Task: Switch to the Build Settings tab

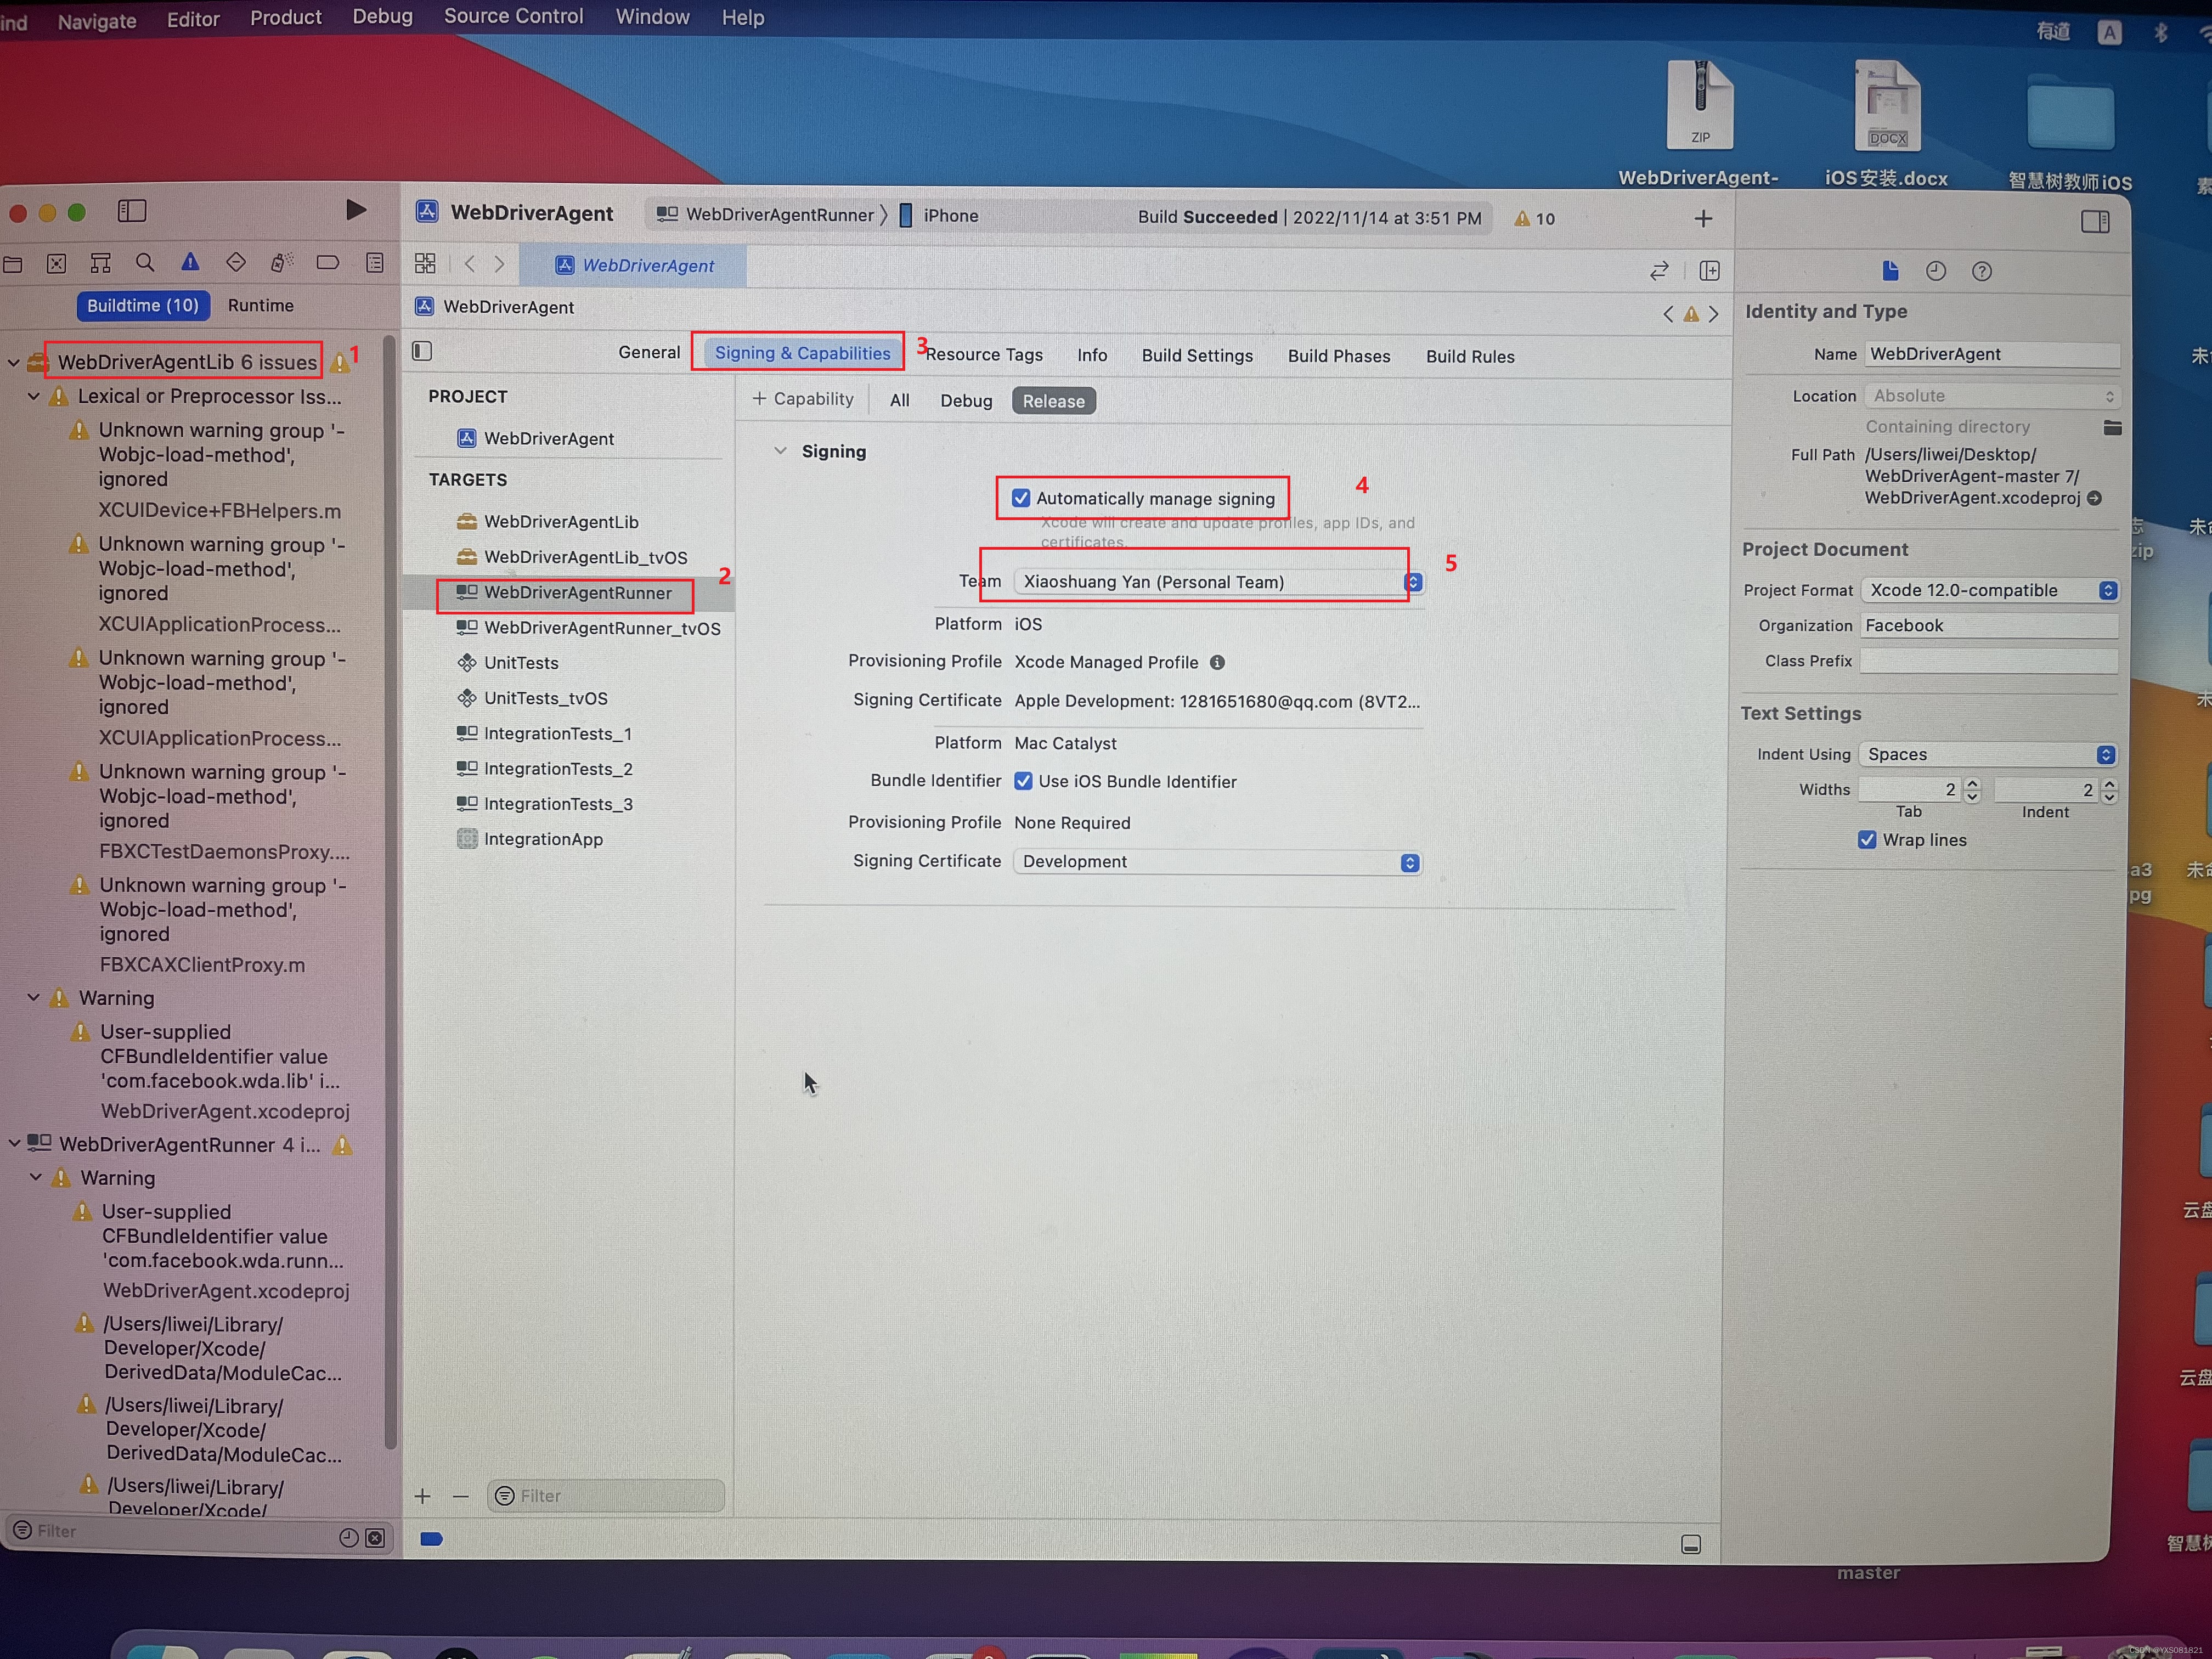Action: [x=1197, y=356]
